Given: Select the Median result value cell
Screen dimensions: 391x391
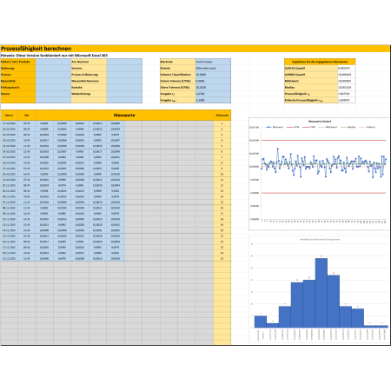Looking at the screenshot, I should point(347,87).
